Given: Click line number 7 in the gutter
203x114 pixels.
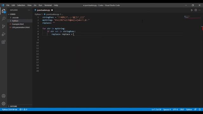Looking at the screenshot, I should click(x=38, y=34).
